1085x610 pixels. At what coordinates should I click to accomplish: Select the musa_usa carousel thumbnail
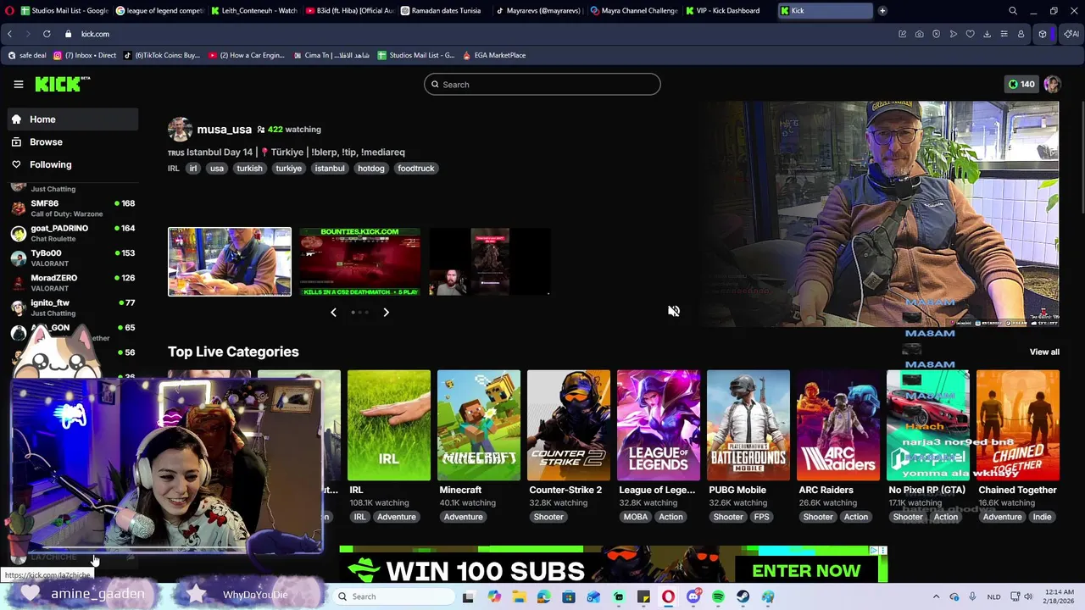click(x=230, y=262)
